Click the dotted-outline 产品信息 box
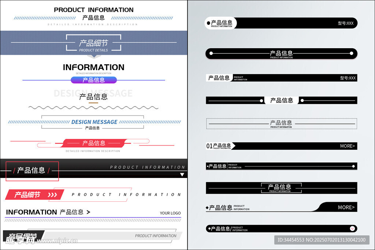375x250 pixels. tap(281, 124)
